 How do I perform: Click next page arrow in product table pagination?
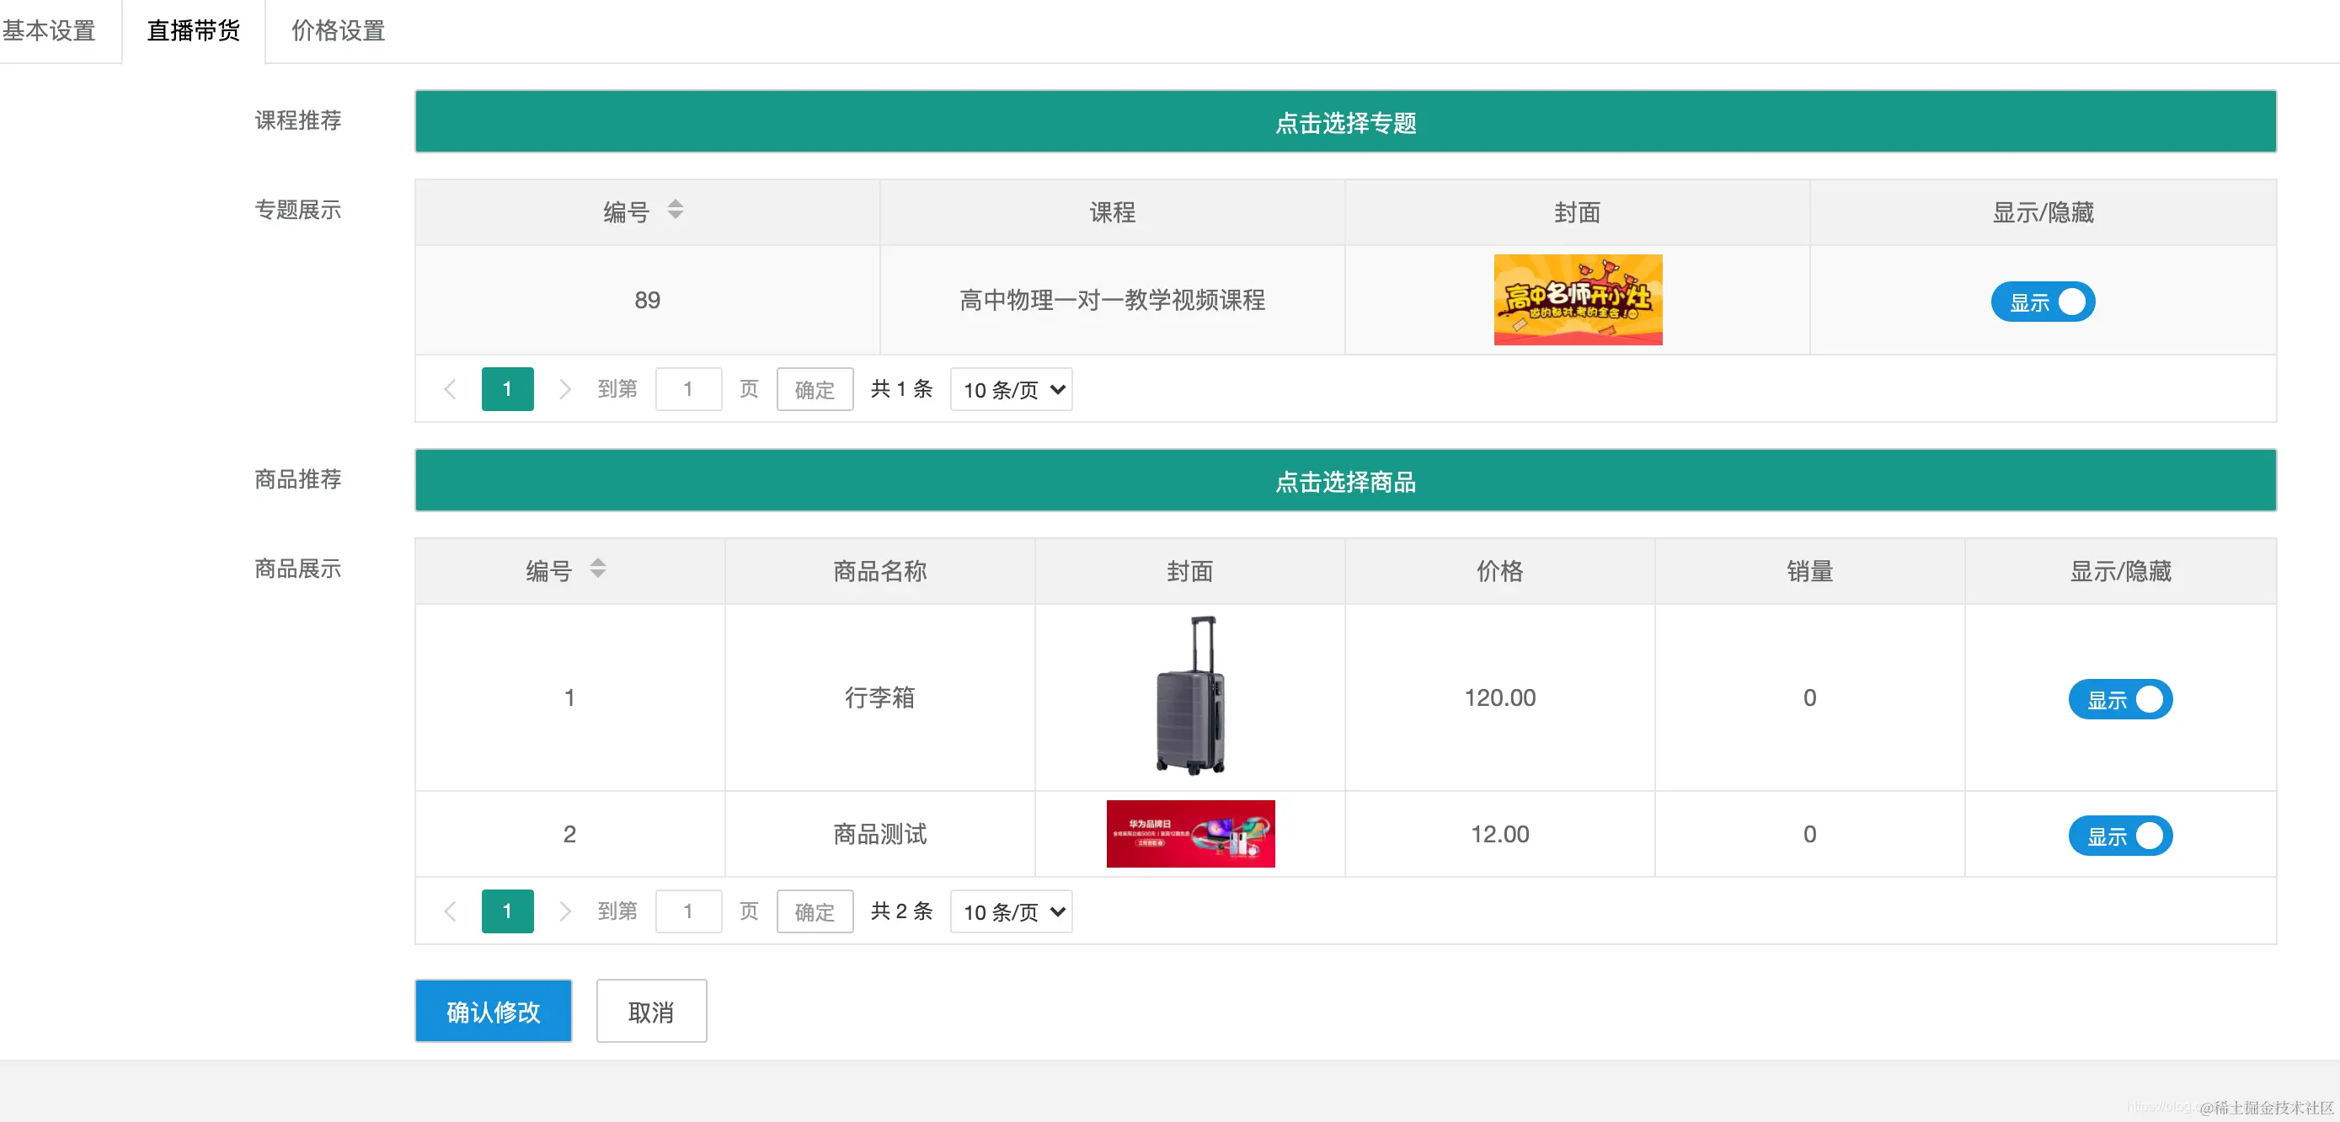click(x=565, y=911)
